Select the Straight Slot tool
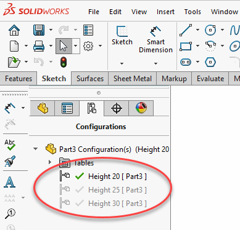Viewport: 240px width, 230px height. 186,62
